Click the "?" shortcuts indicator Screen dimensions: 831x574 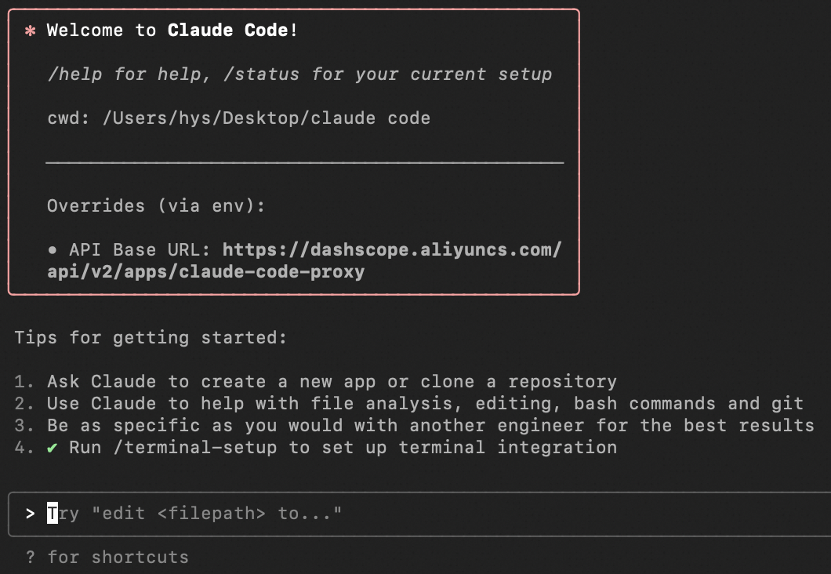30,557
